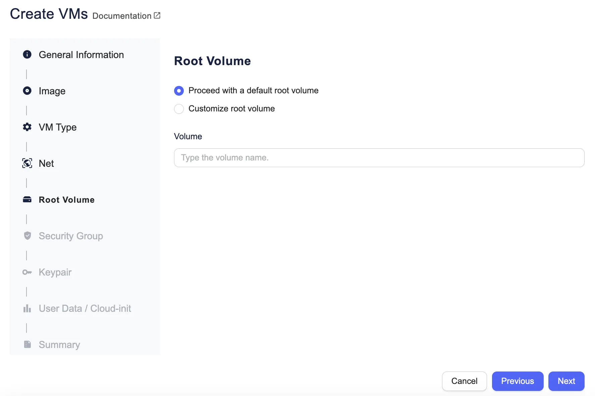Focus the volume name input field
The image size is (595, 396).
point(379,158)
